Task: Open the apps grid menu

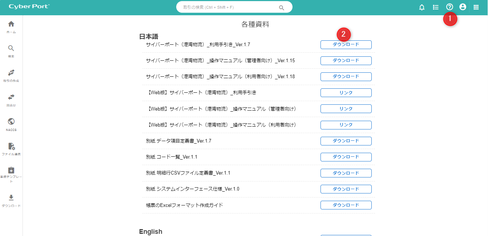Action: (476, 7)
